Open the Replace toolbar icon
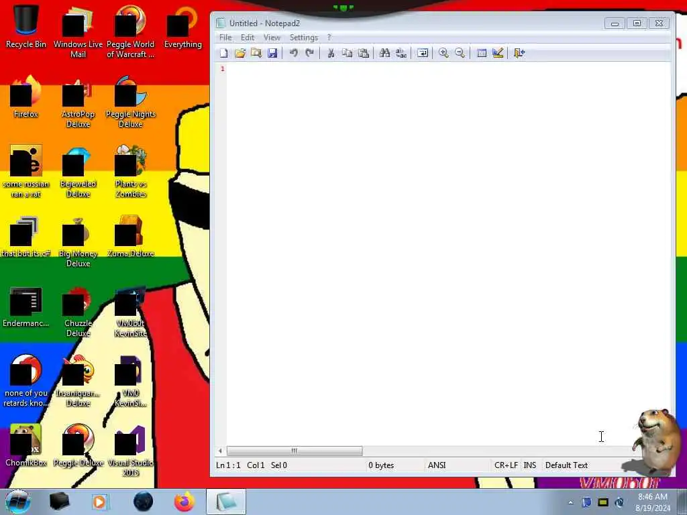The width and height of the screenshot is (687, 515). (x=401, y=53)
